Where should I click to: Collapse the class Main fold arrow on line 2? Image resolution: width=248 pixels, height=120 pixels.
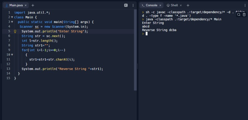(x=12, y=17)
